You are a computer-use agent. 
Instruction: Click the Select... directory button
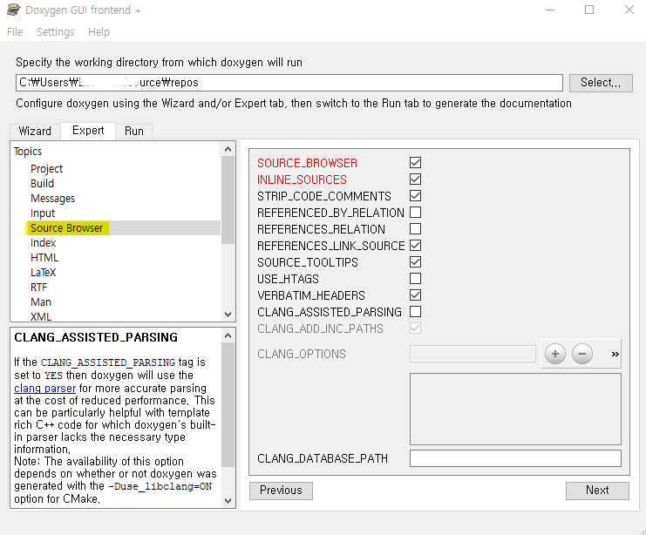601,83
